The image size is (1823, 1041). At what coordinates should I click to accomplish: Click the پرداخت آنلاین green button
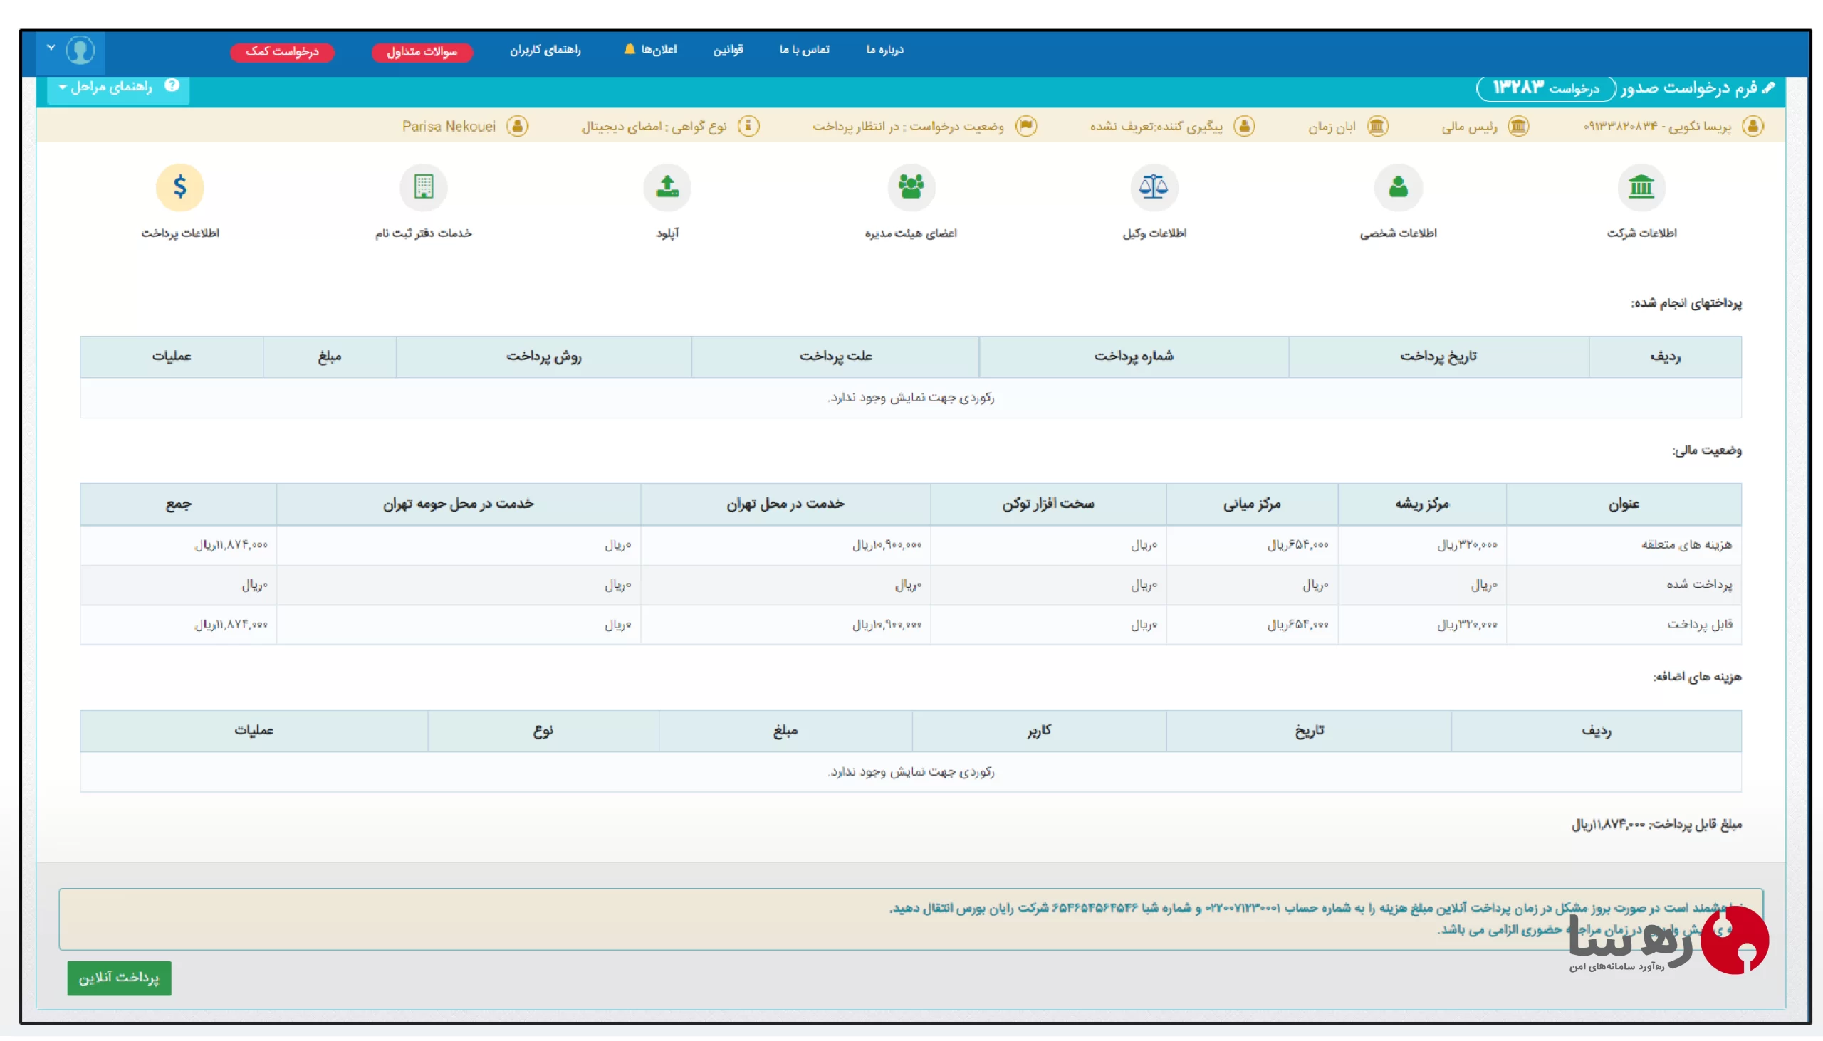tap(119, 978)
